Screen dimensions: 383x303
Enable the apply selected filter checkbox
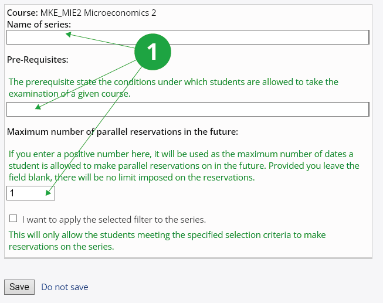(13, 218)
